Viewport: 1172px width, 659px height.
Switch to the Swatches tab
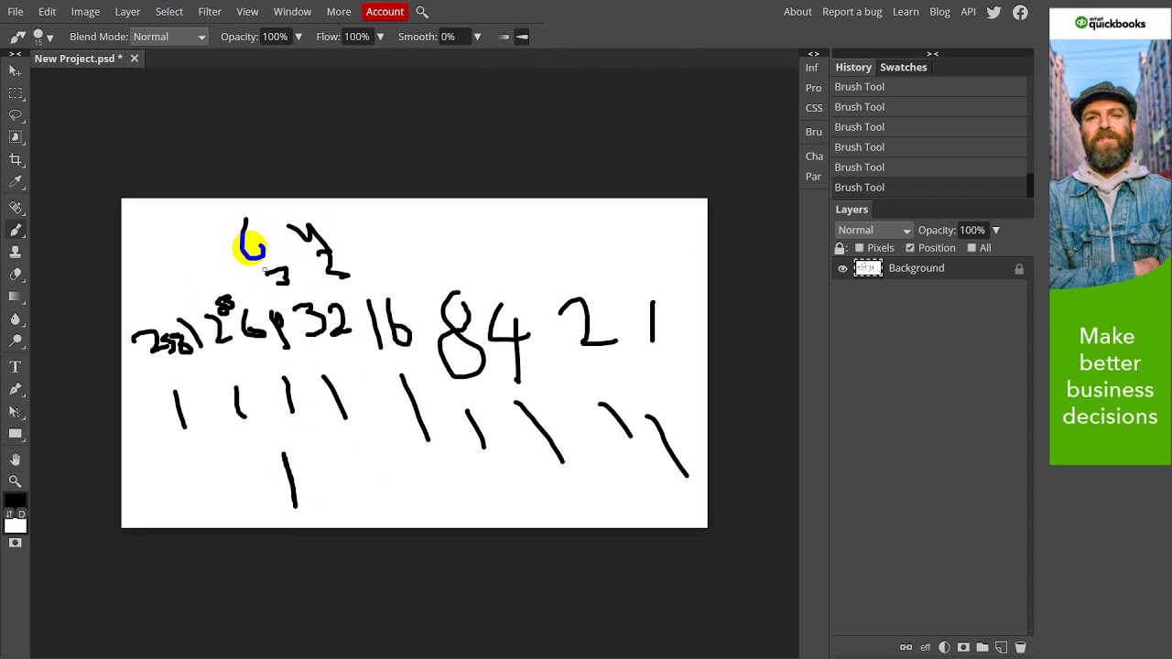click(x=904, y=68)
